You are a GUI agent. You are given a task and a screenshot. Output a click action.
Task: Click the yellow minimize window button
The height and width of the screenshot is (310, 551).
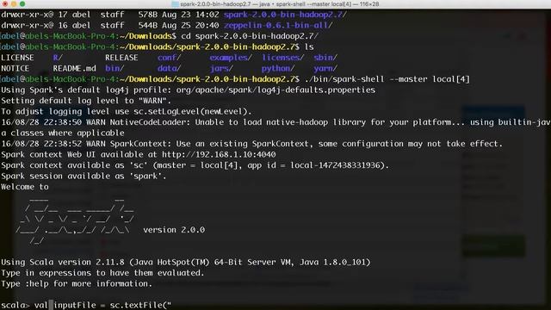[14, 3]
